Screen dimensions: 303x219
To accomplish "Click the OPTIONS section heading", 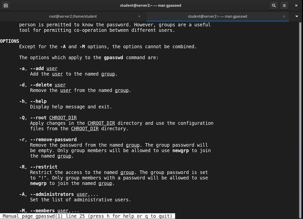I will pos(9,41).
